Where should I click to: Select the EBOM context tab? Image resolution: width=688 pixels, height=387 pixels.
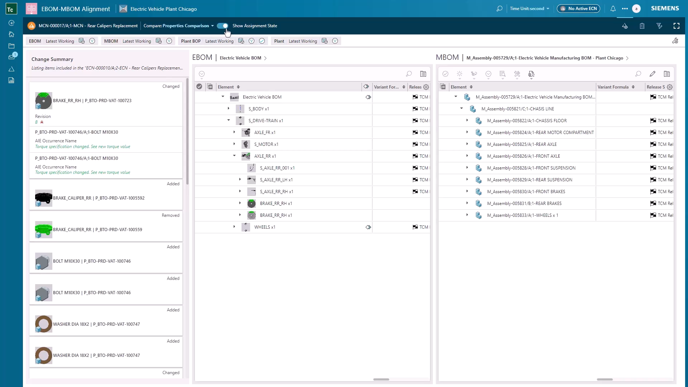(x=35, y=41)
